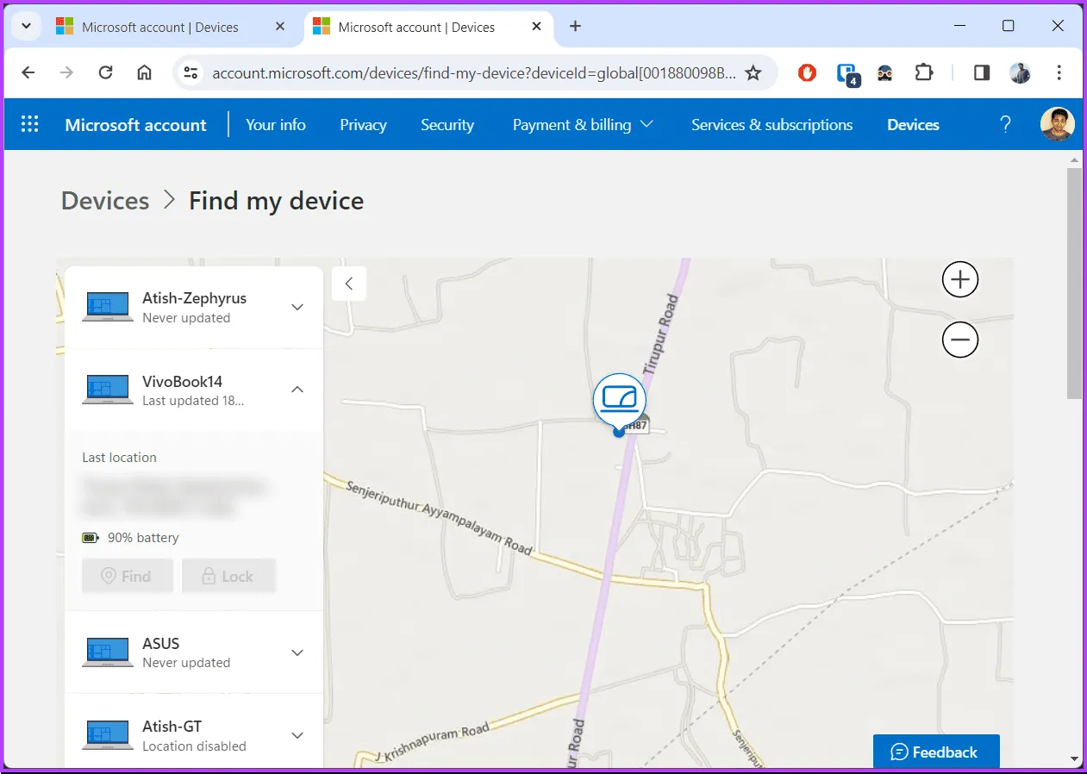Collapse the VivoBook14 device details
This screenshot has height=774, width=1087.
[x=297, y=390]
